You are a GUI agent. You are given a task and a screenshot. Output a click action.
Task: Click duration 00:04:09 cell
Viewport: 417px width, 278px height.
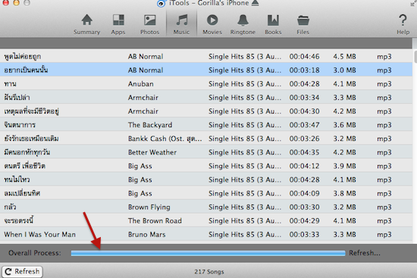tap(304, 193)
